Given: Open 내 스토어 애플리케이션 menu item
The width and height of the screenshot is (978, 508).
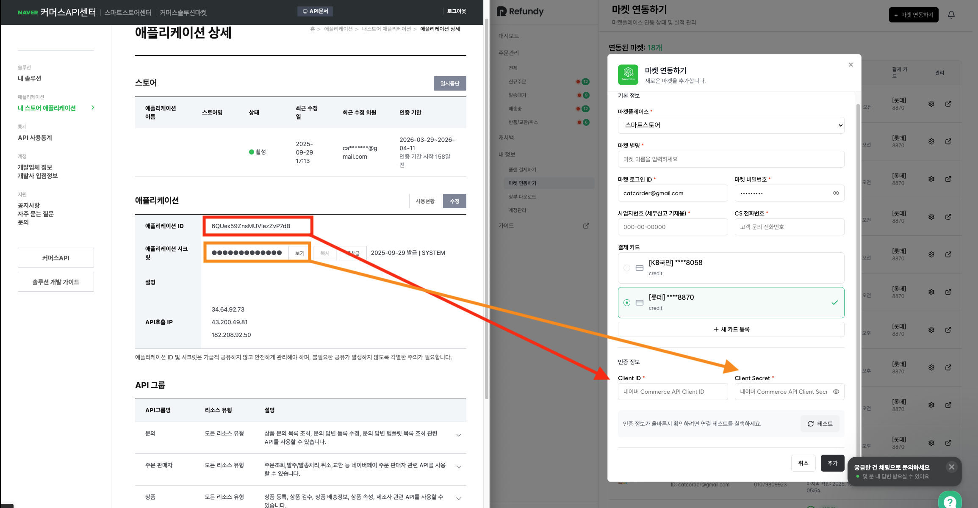Looking at the screenshot, I should point(47,108).
